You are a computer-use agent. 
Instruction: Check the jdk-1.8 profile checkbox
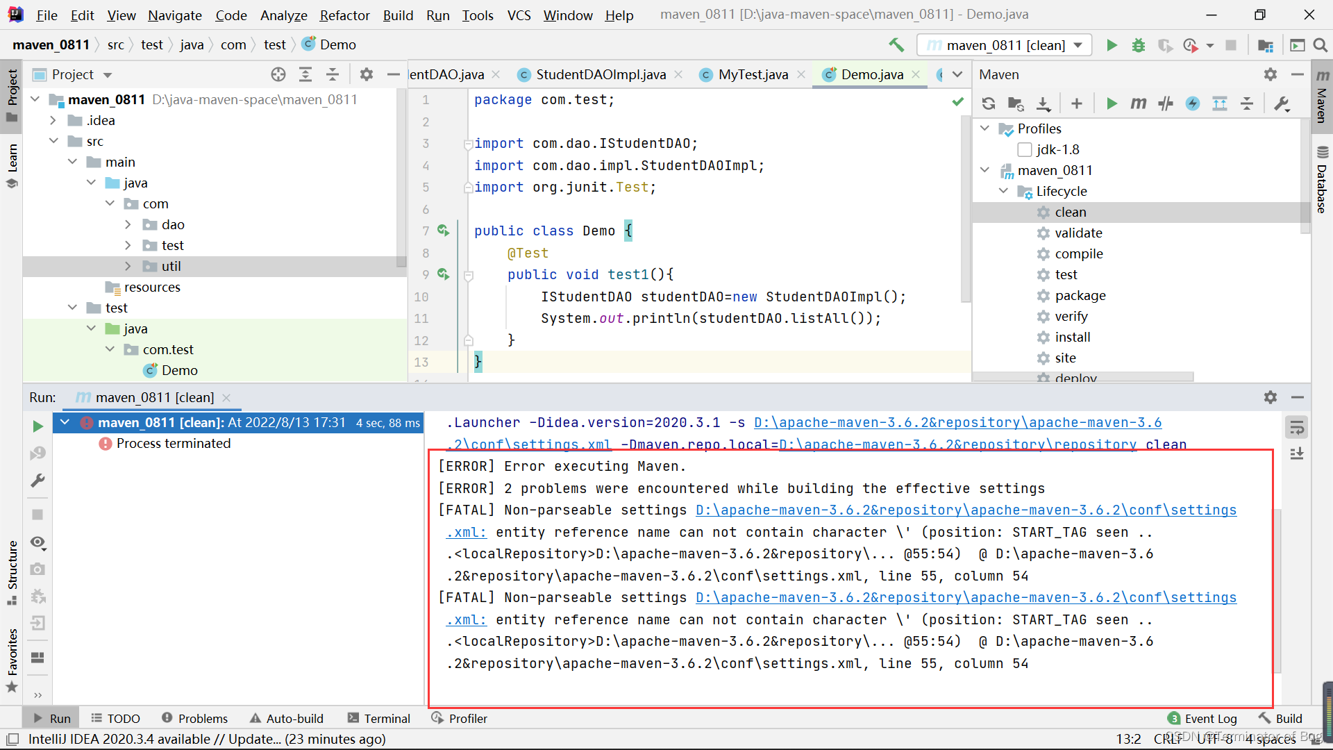coord(1024,149)
